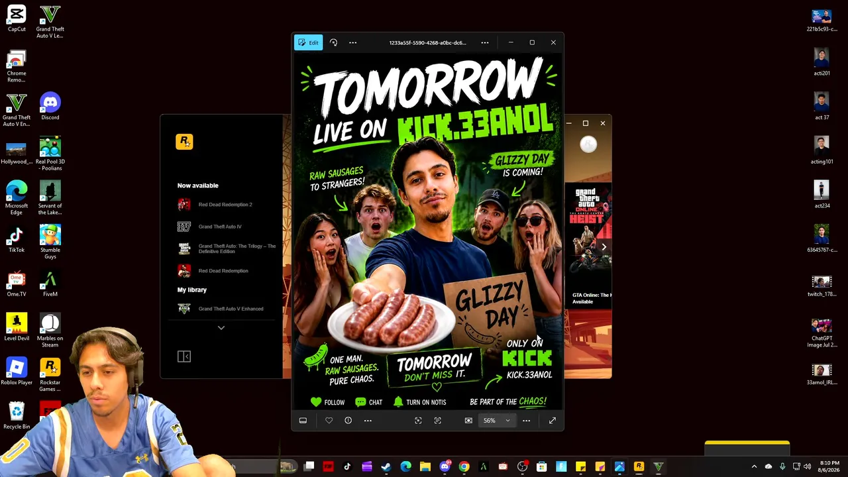
Task: Show file info for the photo
Action: coord(348,421)
